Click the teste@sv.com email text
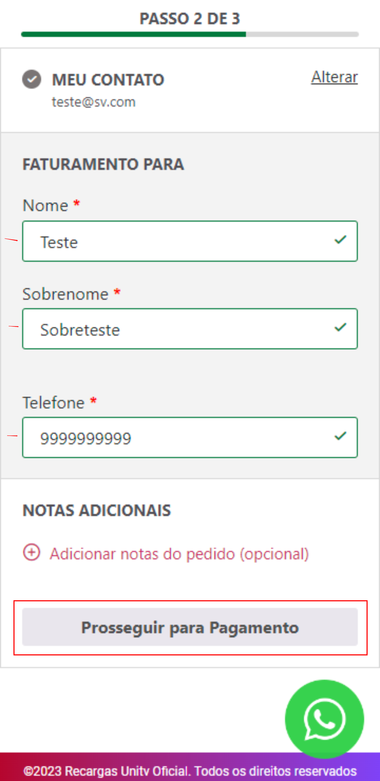This screenshot has height=781, width=380. click(x=93, y=102)
